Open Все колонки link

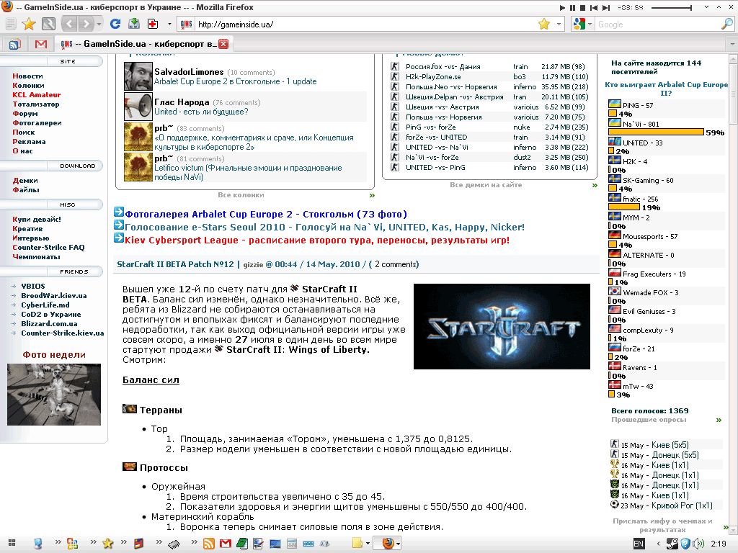click(x=241, y=194)
